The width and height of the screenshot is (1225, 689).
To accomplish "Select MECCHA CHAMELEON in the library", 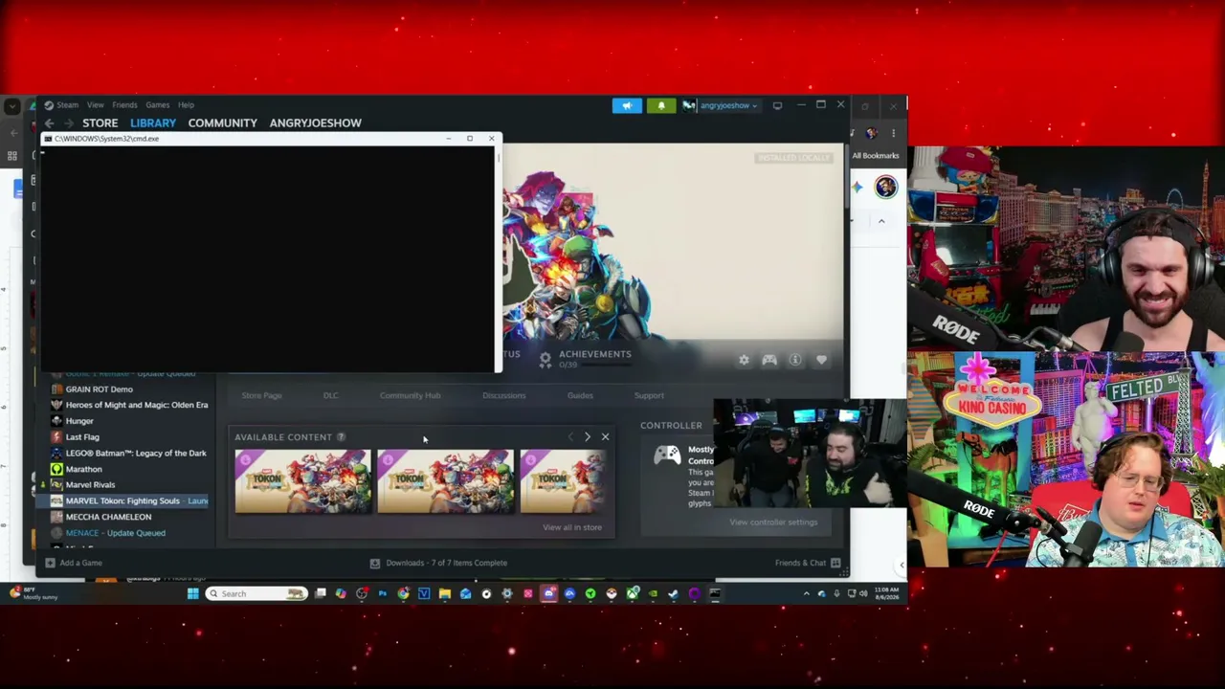I will [x=108, y=517].
